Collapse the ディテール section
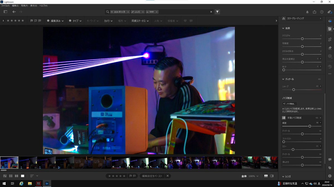This screenshot has height=187, width=334. coord(283,79)
